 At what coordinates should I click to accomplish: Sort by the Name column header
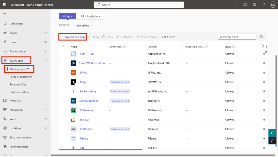tap(75, 47)
